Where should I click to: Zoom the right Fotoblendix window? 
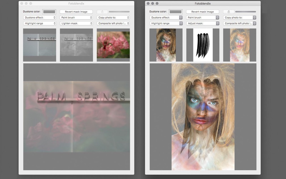157,4
